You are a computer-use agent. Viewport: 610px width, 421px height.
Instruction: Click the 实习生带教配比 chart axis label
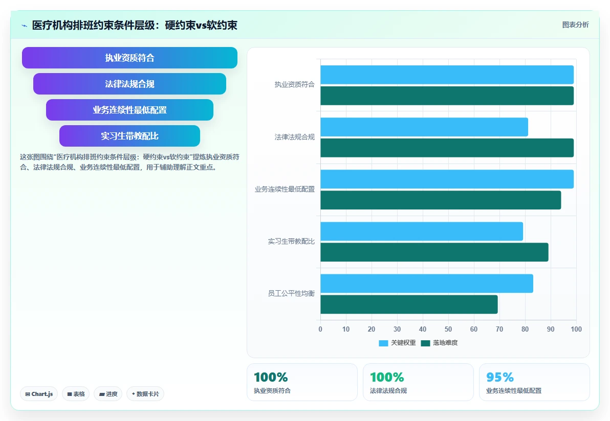click(x=291, y=242)
